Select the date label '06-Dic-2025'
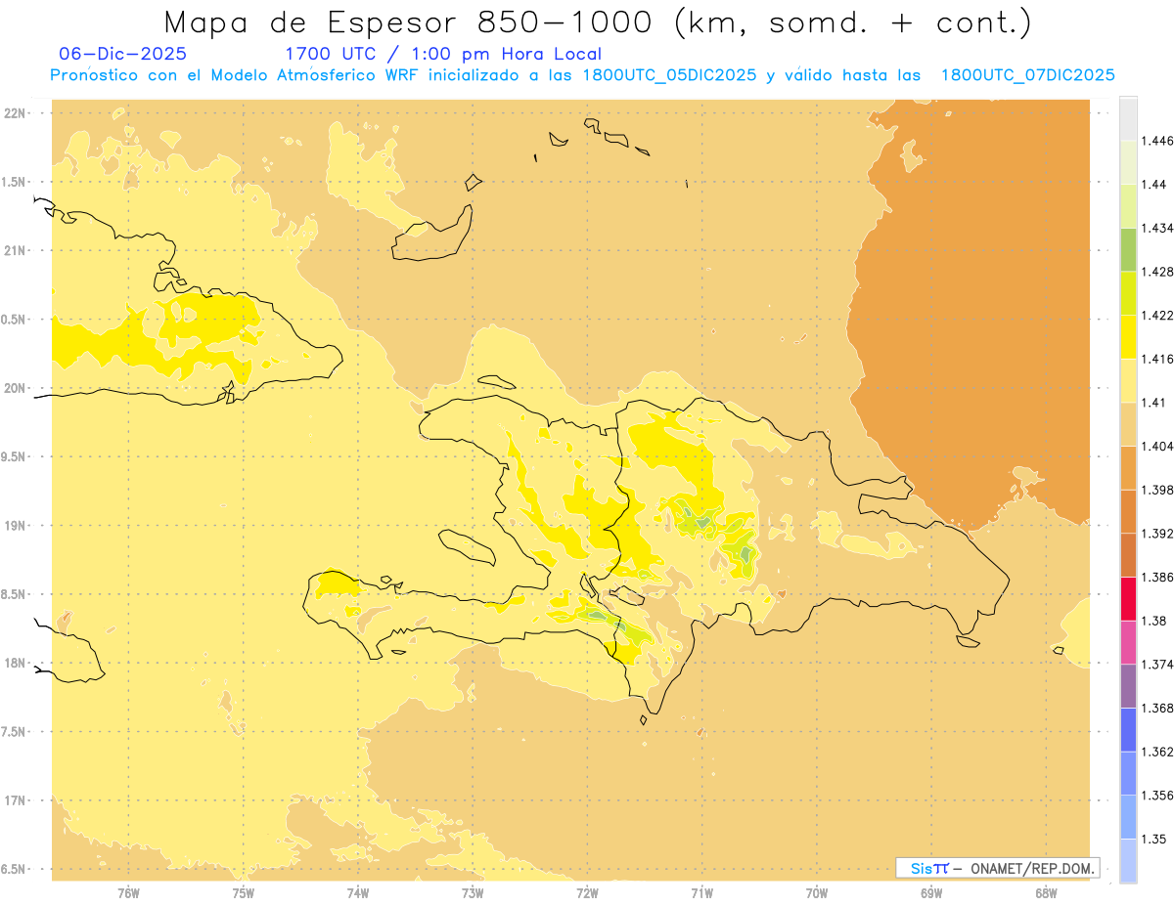The height and width of the screenshot is (906, 1174). pos(123,55)
